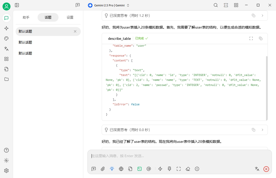This screenshot has width=276, height=178.
Task: Click the text starting 好的，我将为user表
Action: coord(182,27)
